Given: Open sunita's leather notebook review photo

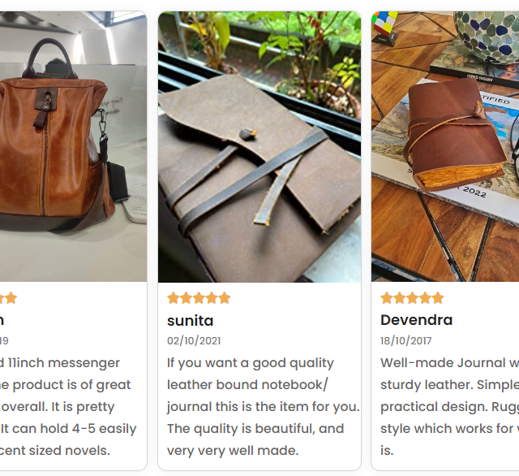Looking at the screenshot, I should pos(259,147).
